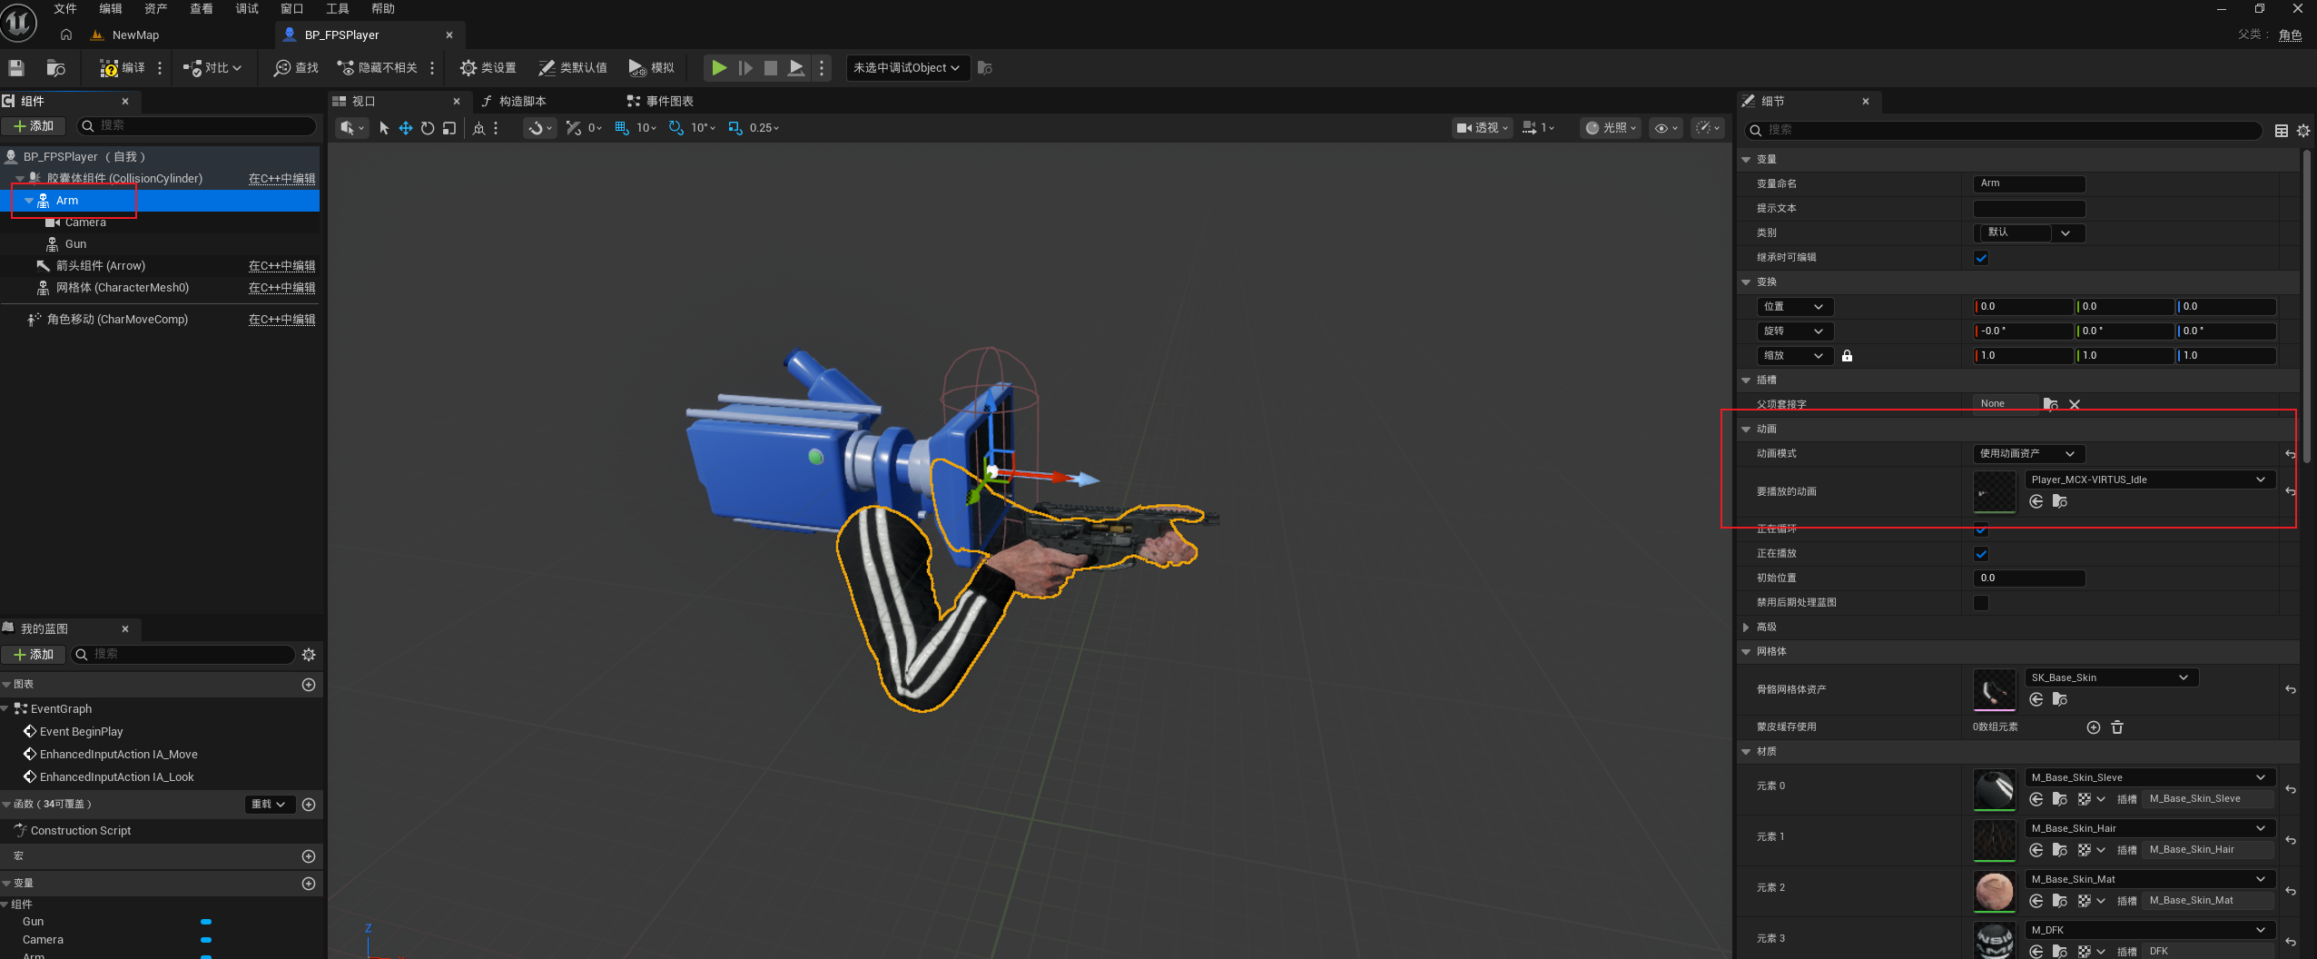Click the M_Base_Skin_Mat material thumbnail
The image size is (2317, 959).
point(1995,892)
